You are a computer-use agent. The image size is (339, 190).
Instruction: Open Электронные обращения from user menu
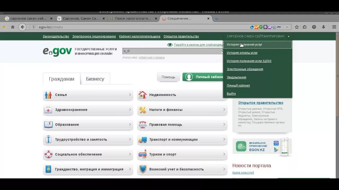(x=245, y=69)
